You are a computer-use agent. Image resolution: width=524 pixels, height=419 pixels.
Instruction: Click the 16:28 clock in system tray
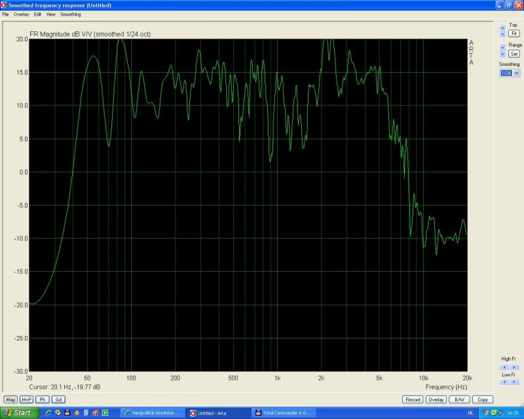pos(512,413)
